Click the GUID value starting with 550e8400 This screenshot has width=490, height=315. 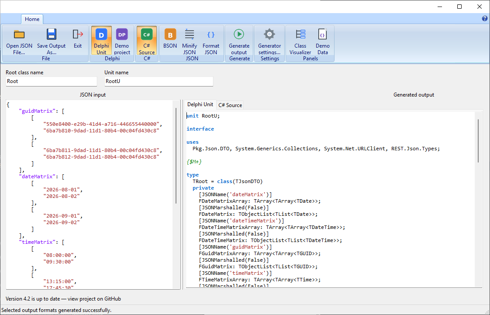(x=101, y=124)
